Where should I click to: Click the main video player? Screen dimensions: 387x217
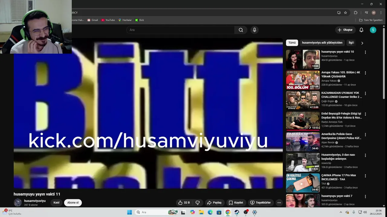148,113
